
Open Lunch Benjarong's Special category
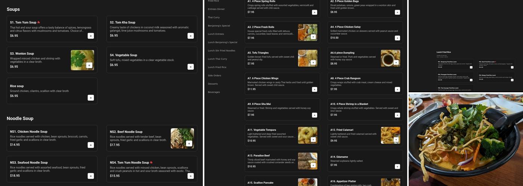click(x=223, y=42)
